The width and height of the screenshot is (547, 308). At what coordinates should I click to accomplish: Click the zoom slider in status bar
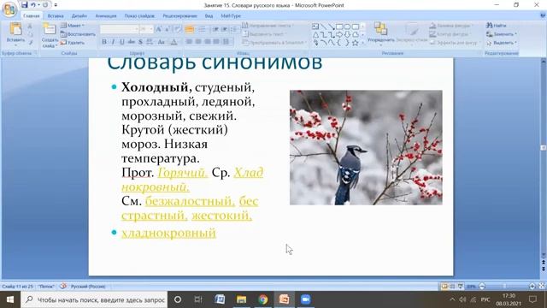pyautogui.click(x=507, y=287)
